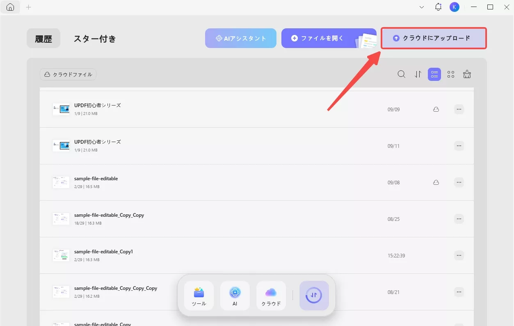Image resolution: width=514 pixels, height=326 pixels.
Task: Open the sample-file-editable file name
Action: [96, 179]
